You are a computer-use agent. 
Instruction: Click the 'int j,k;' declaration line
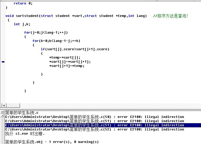pyautogui.click(x=22, y=24)
